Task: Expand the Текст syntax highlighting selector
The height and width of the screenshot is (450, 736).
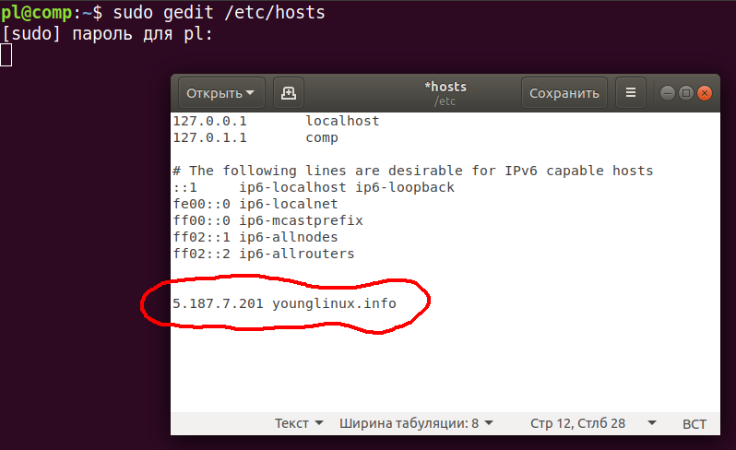Action: [x=299, y=424]
